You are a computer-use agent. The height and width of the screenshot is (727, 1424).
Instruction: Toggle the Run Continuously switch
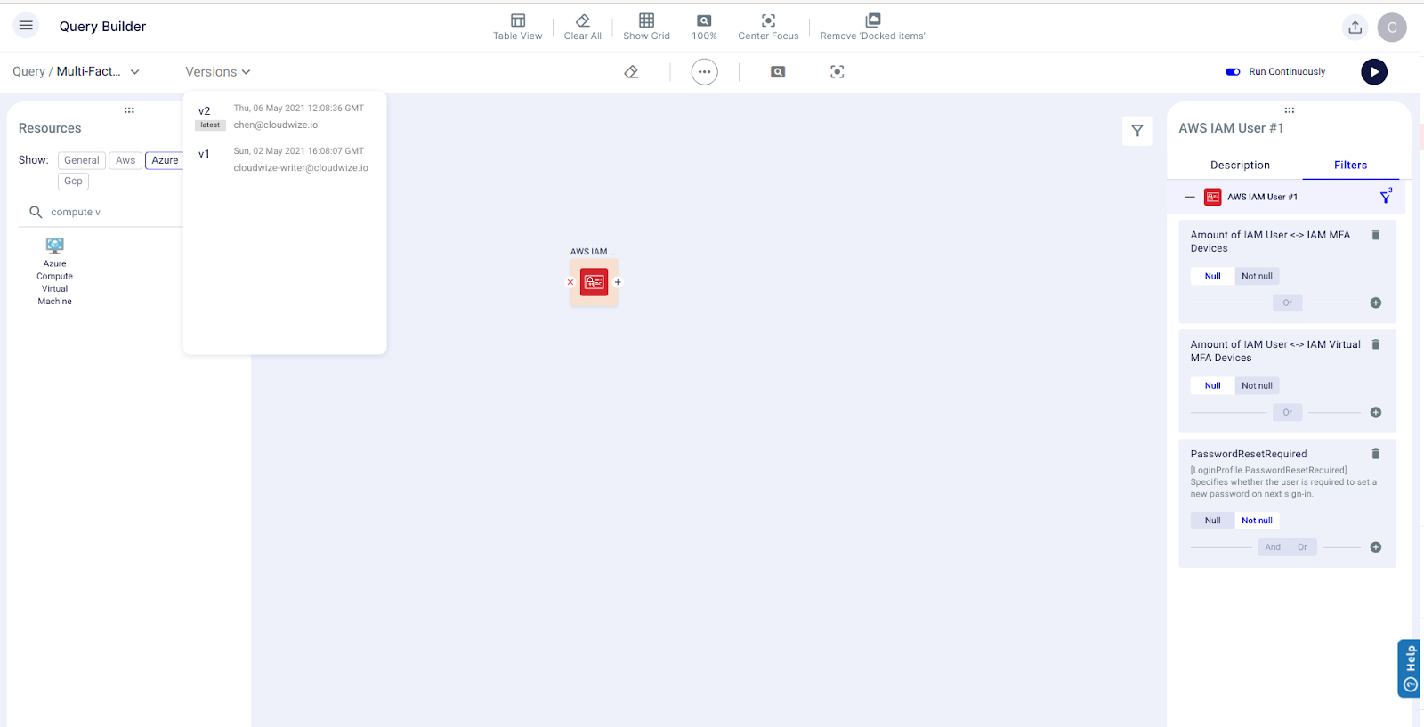(1233, 72)
